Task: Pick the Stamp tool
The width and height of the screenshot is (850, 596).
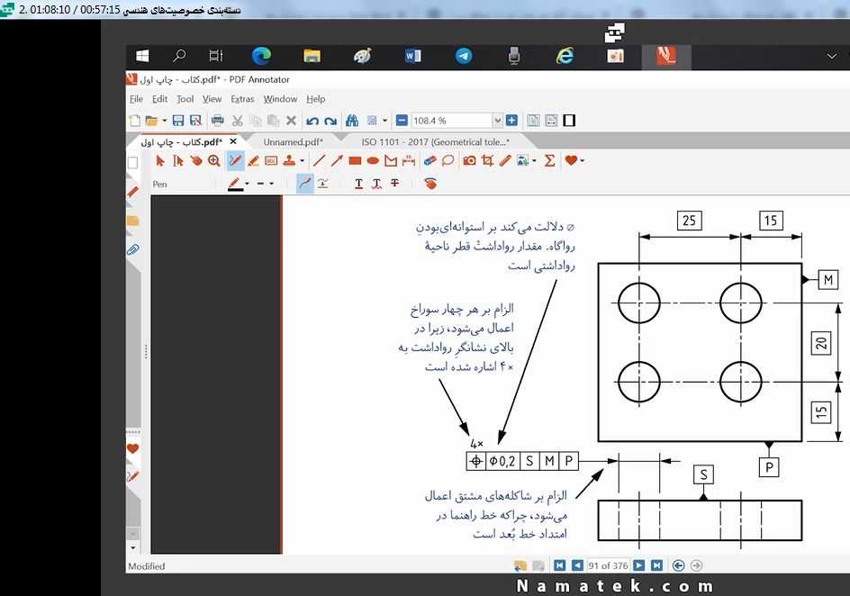Action: [x=289, y=160]
